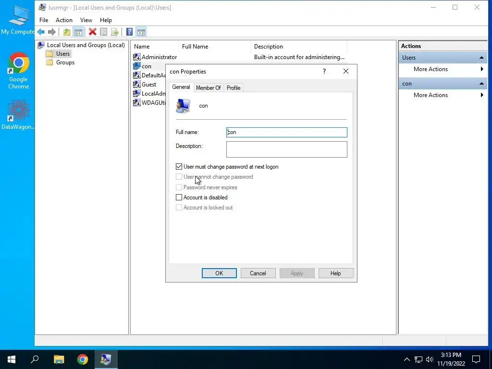Screen dimensions: 492x369
Task: Switch to the Member Of tab
Action: pyautogui.click(x=209, y=88)
